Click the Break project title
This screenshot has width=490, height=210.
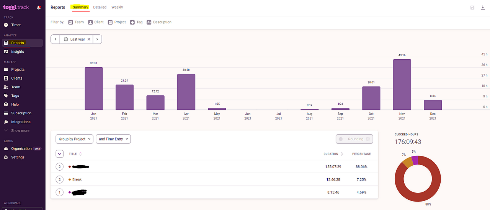77,179
